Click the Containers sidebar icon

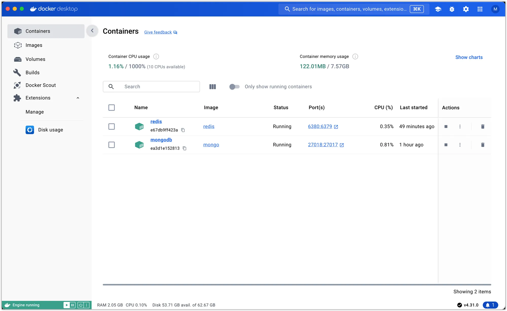[x=18, y=31]
